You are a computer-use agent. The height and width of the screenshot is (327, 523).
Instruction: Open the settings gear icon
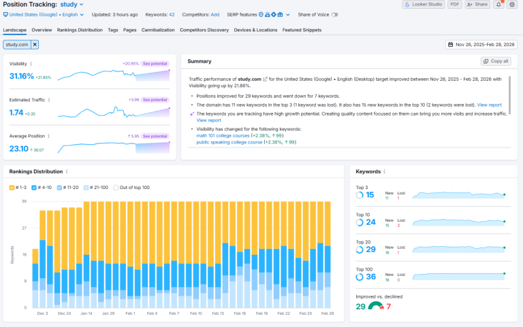(x=512, y=4)
